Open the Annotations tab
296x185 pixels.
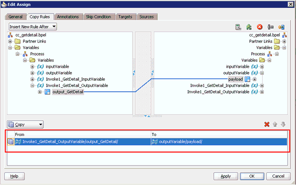(x=68, y=17)
